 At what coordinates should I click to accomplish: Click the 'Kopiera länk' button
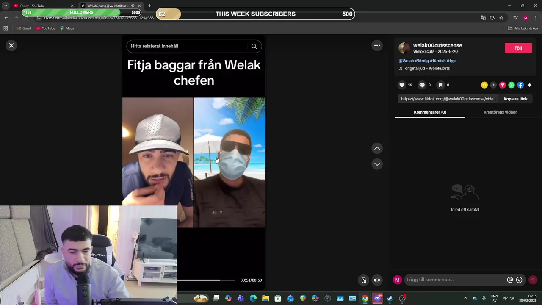[x=515, y=99]
